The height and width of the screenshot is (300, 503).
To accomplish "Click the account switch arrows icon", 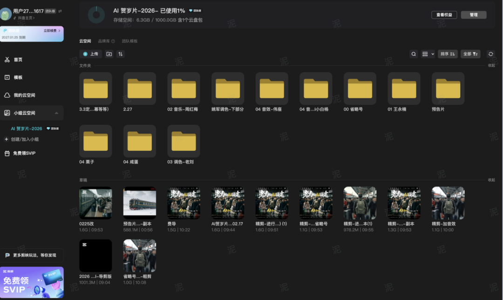I will point(60,11).
